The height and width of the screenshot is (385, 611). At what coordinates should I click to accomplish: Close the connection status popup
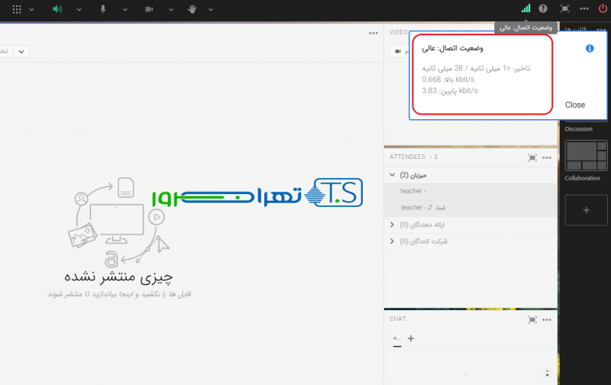coord(574,105)
